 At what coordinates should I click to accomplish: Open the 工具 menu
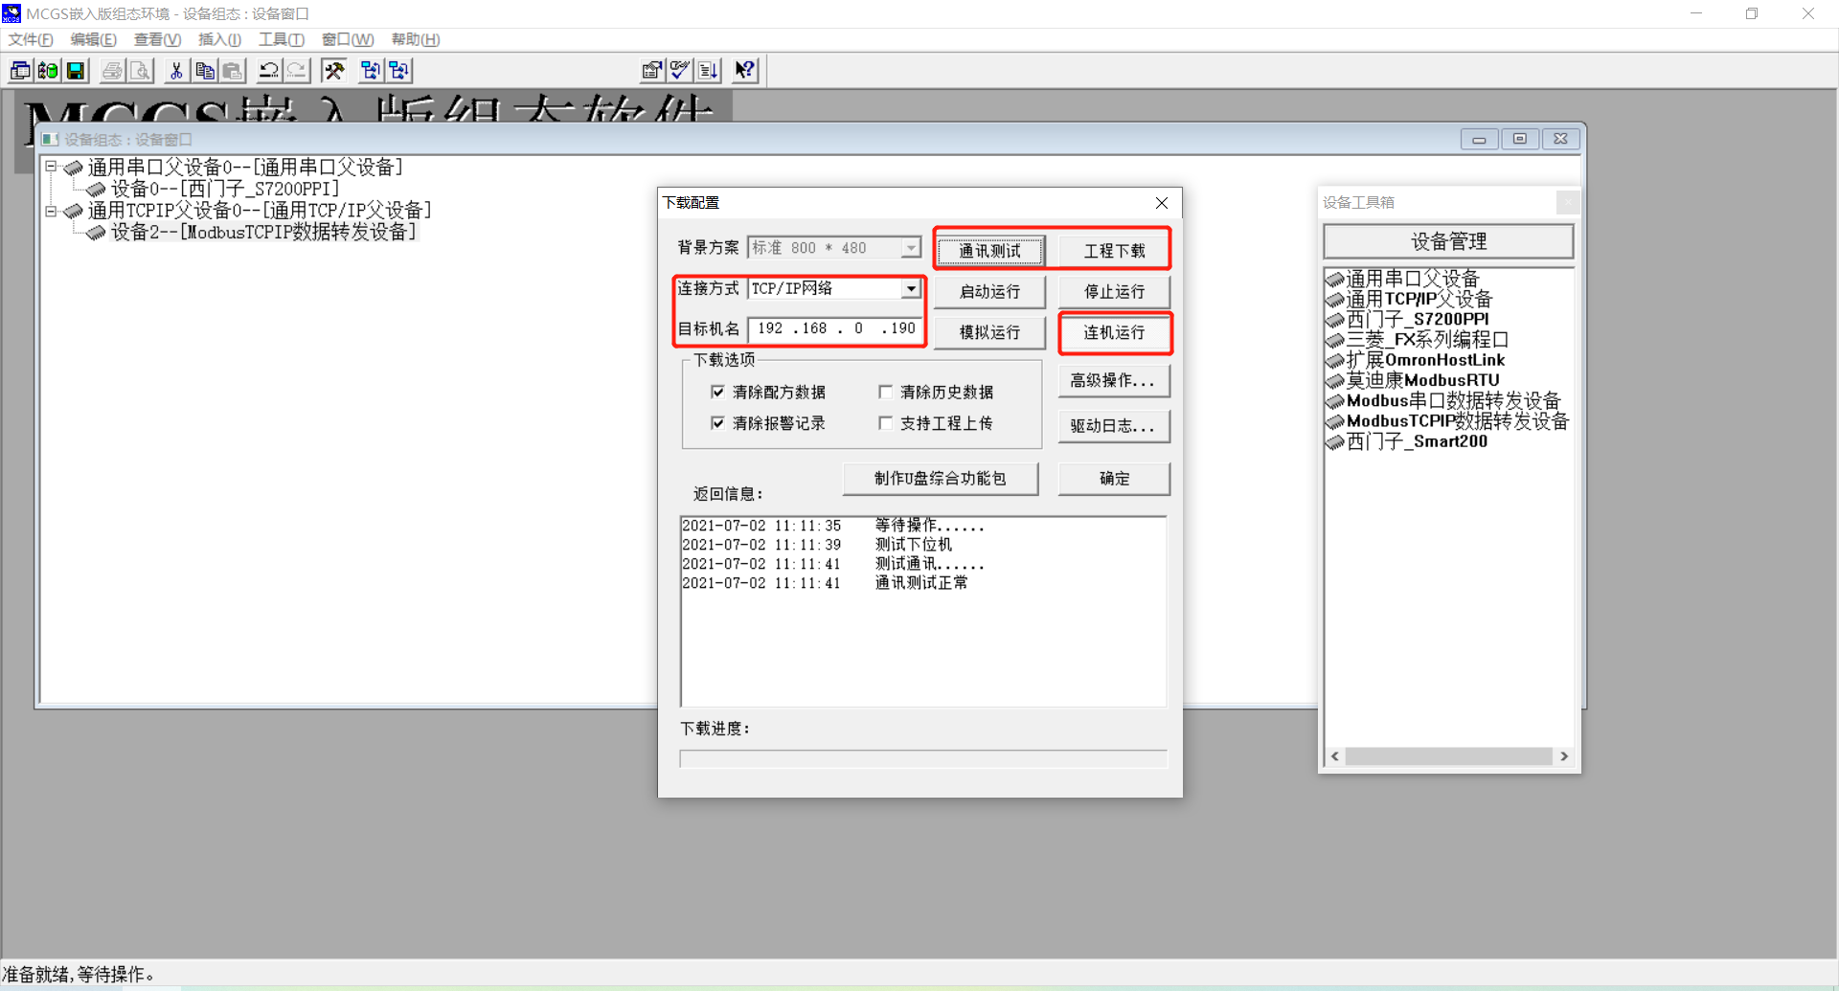[281, 39]
